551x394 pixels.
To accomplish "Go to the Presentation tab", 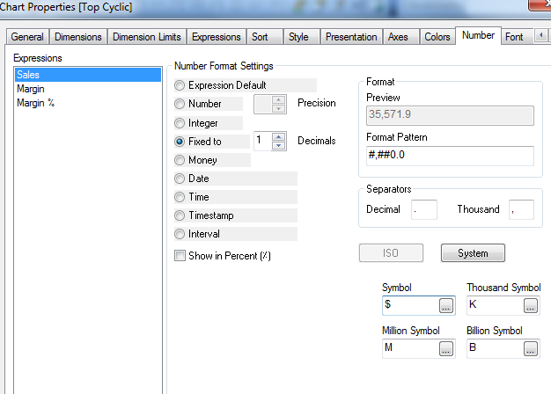I will 351,37.
